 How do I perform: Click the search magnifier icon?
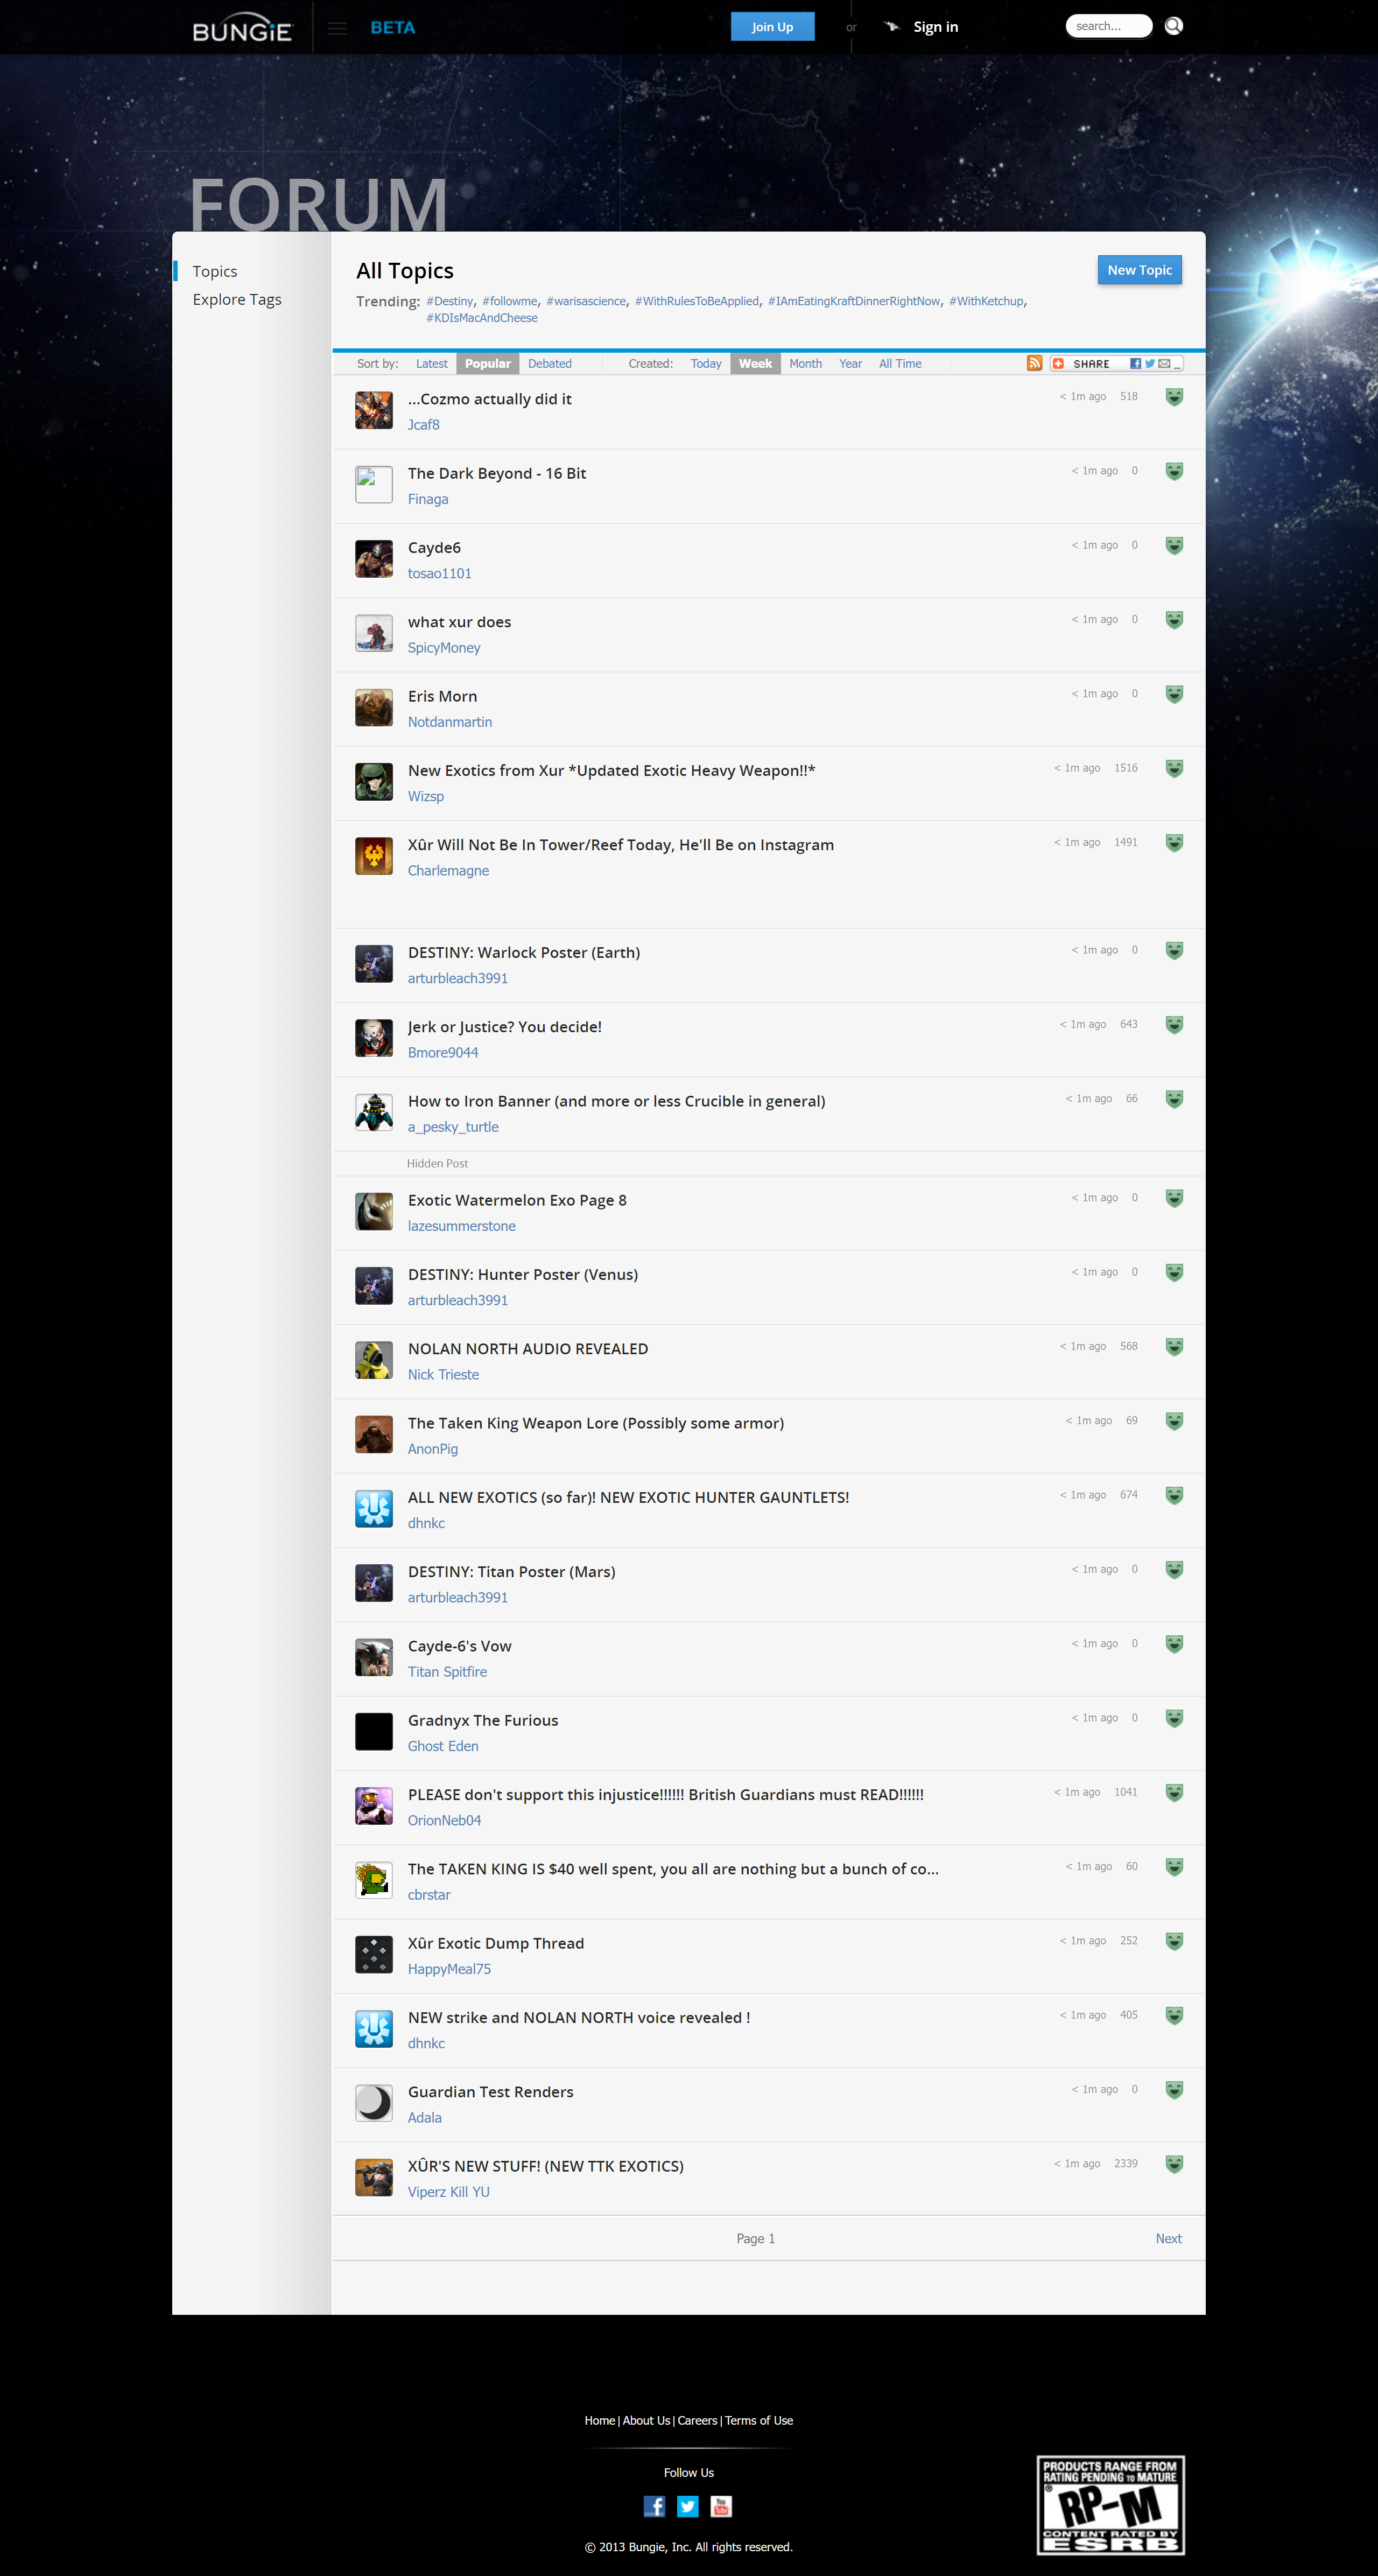1174,26
